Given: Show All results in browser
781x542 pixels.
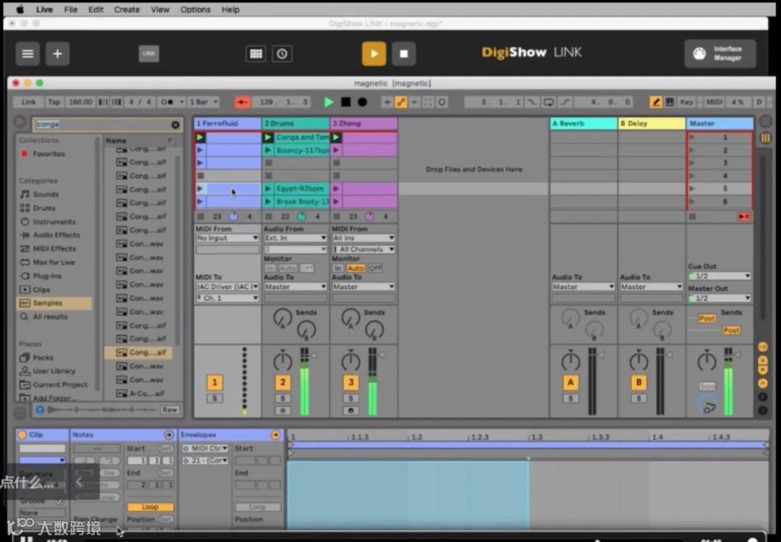Looking at the screenshot, I should tap(49, 317).
